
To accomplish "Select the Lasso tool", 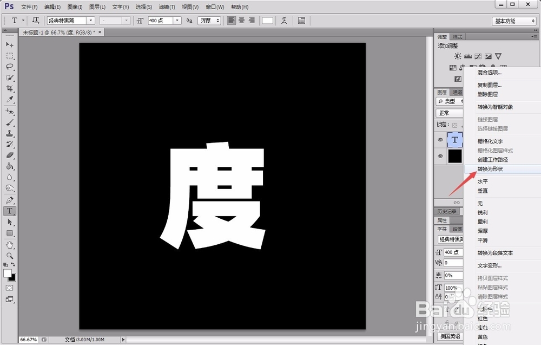I will (x=10, y=67).
